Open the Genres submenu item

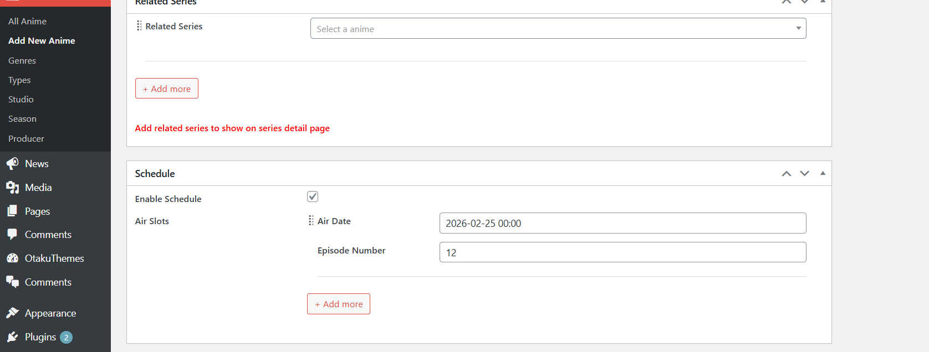[22, 61]
